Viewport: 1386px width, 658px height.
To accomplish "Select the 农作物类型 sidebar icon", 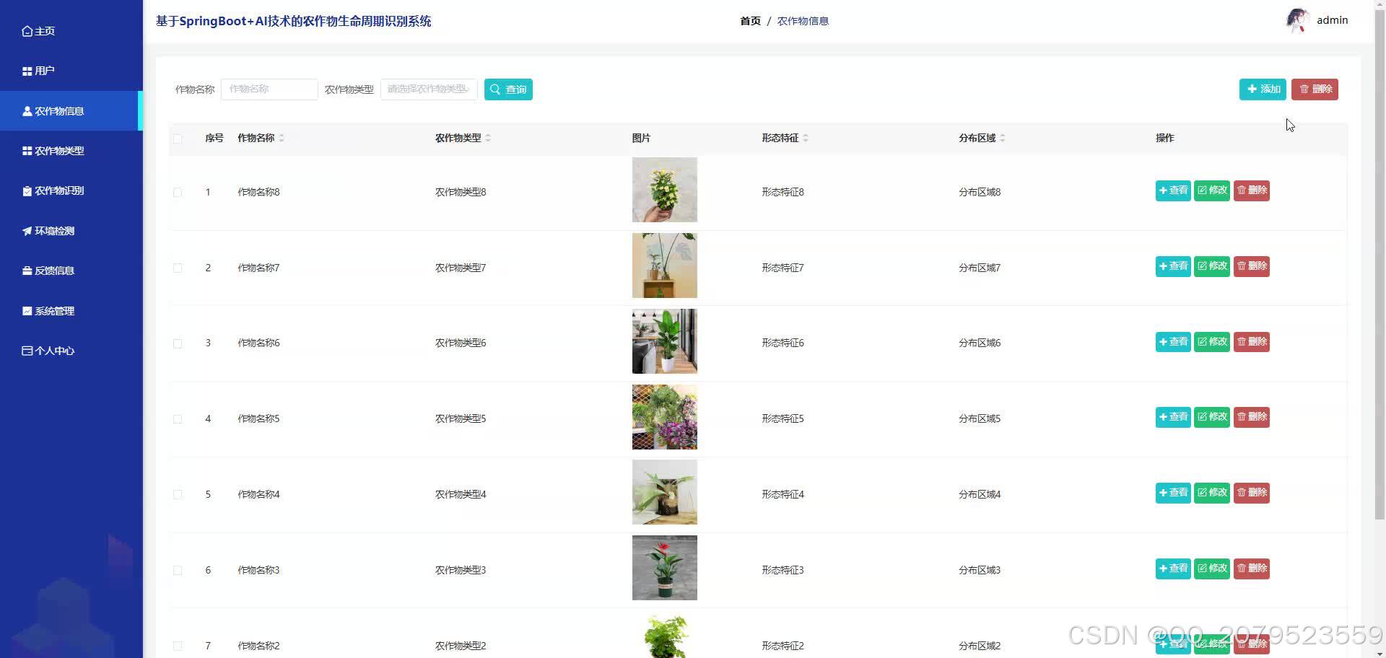I will pos(26,150).
